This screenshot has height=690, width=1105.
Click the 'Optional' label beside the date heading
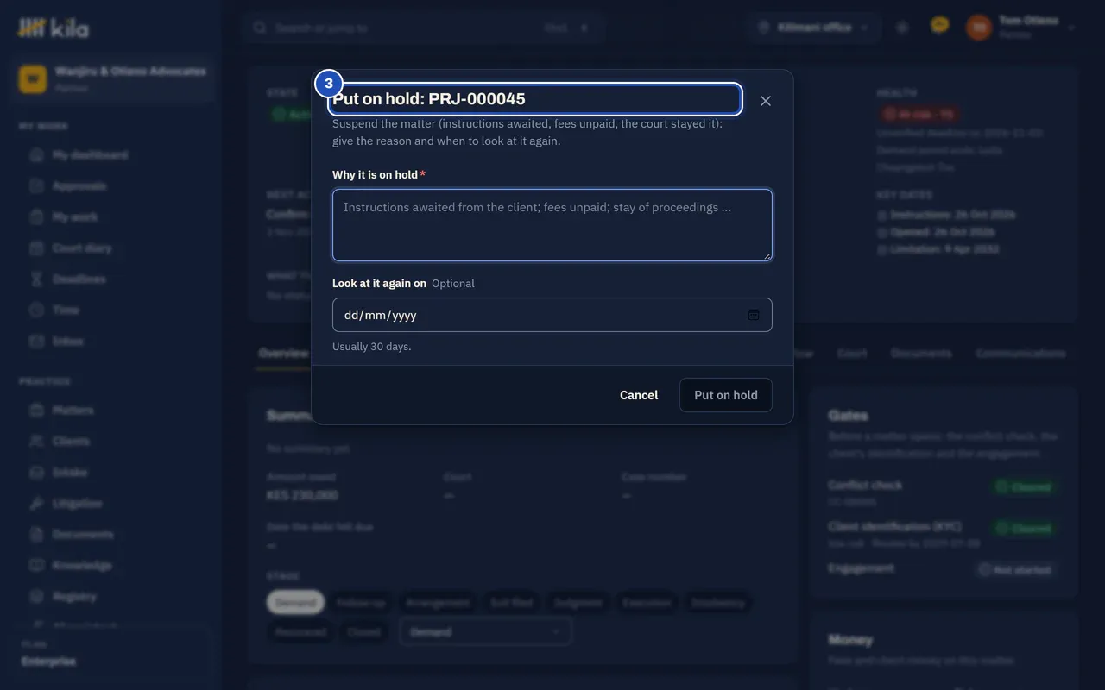(x=453, y=284)
